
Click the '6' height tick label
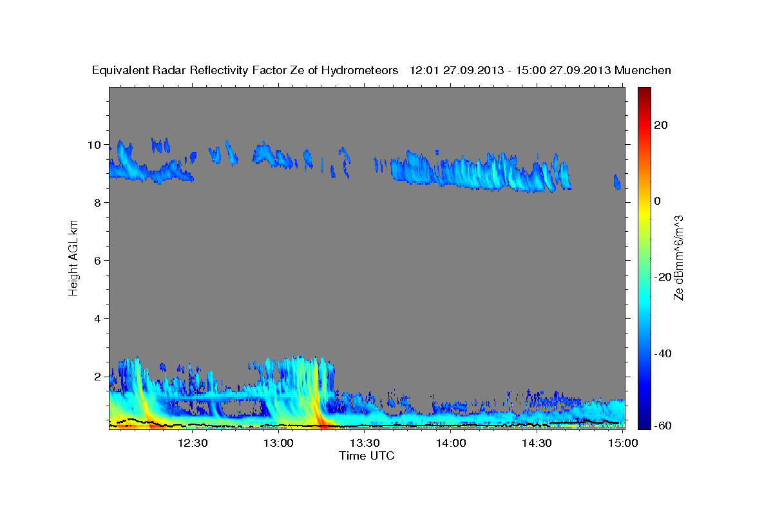tap(98, 260)
